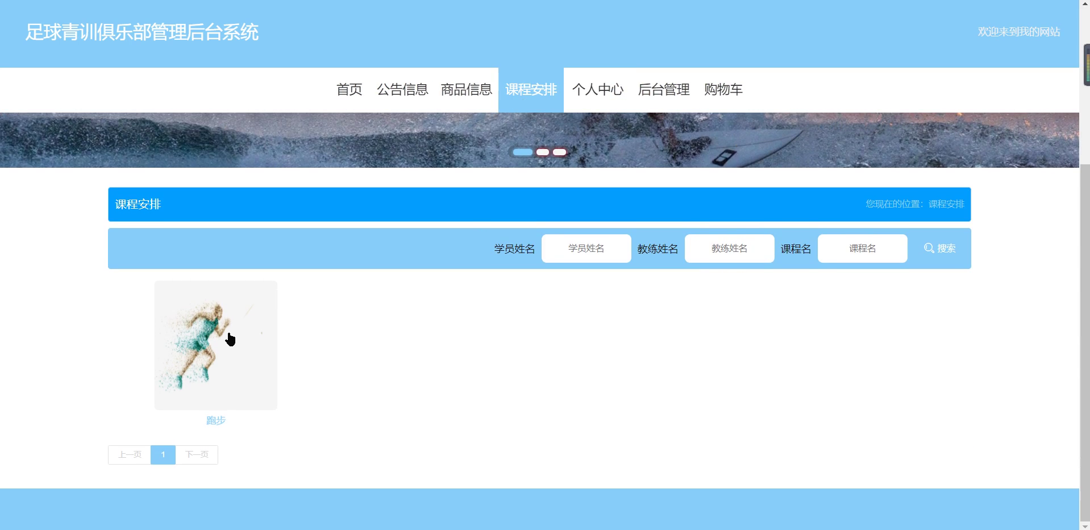Click the 课程安排 section heading

click(x=138, y=204)
